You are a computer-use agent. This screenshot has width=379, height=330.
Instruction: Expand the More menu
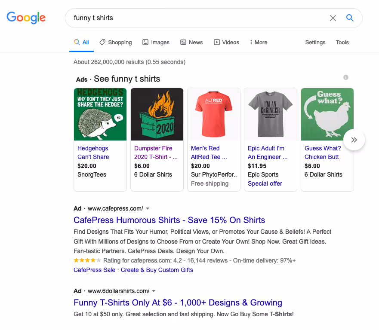point(259,43)
